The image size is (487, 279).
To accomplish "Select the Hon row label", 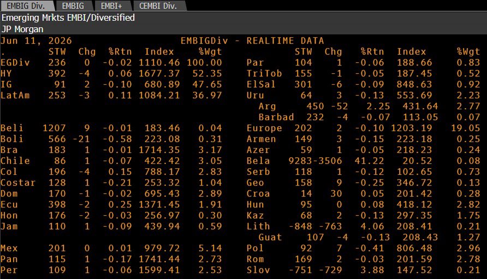I will (9, 215).
